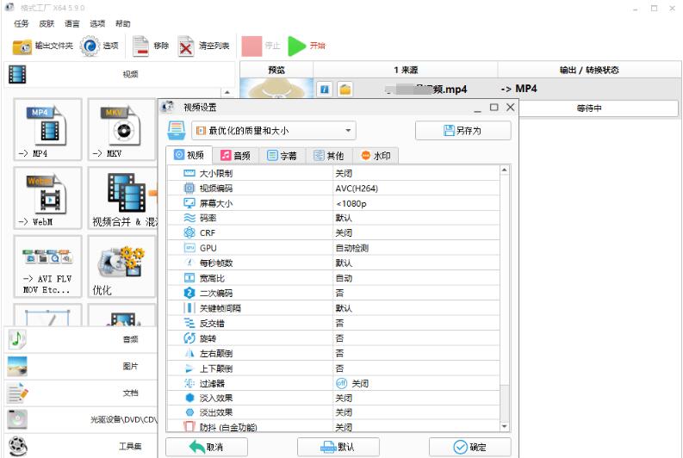Click the 输出 / 转换状态 column header

click(x=589, y=70)
